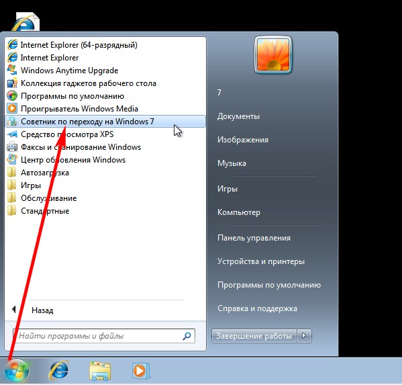The width and height of the screenshot is (402, 385).
Task: Select the Windows Anytime Upgrade text
Action: coord(70,71)
